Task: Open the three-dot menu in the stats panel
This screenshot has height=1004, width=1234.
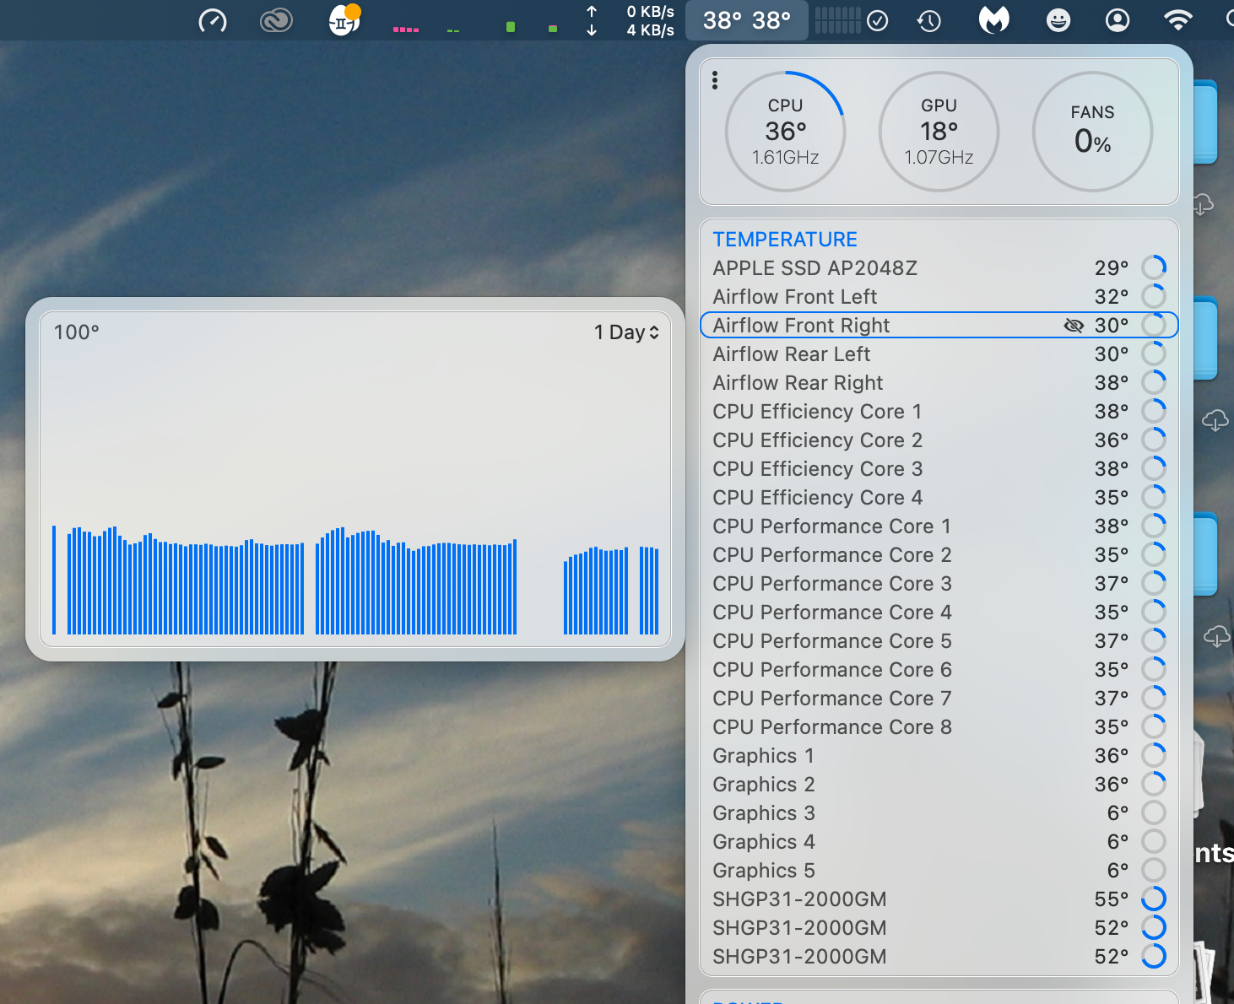Action: [x=715, y=79]
